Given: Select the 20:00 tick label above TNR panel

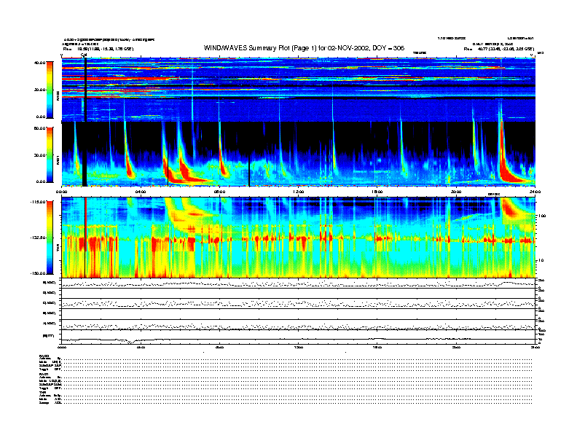Looking at the screenshot, I should click(x=456, y=192).
